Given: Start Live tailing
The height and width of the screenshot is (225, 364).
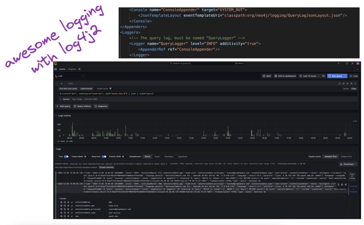Looking at the screenshot, I should pos(354,76).
